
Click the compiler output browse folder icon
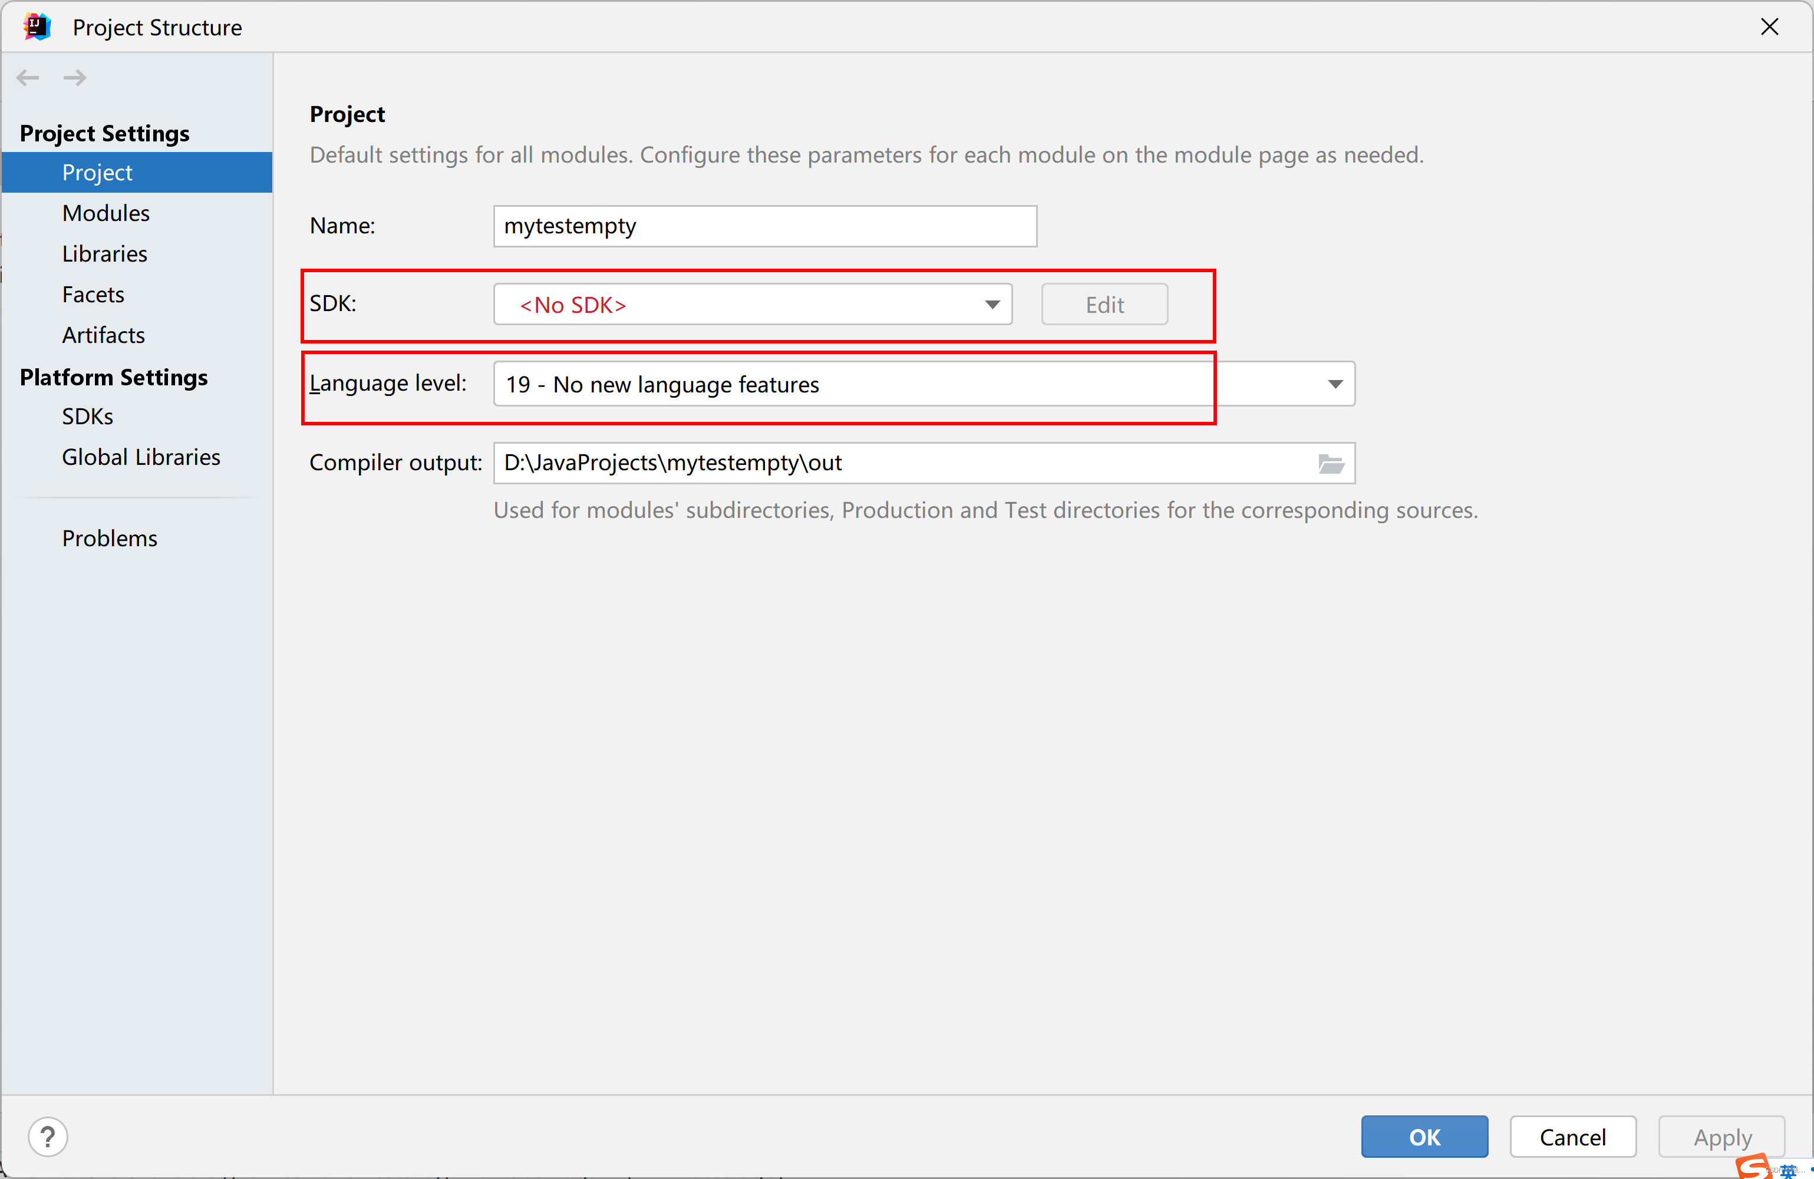click(x=1330, y=463)
